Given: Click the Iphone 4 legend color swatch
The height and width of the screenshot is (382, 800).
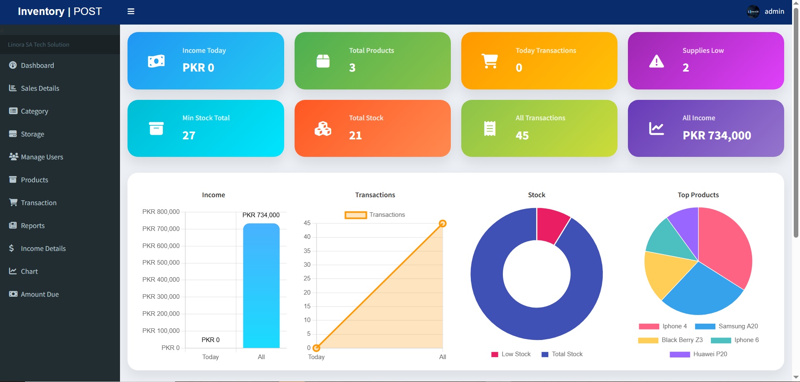Looking at the screenshot, I should click(x=649, y=327).
